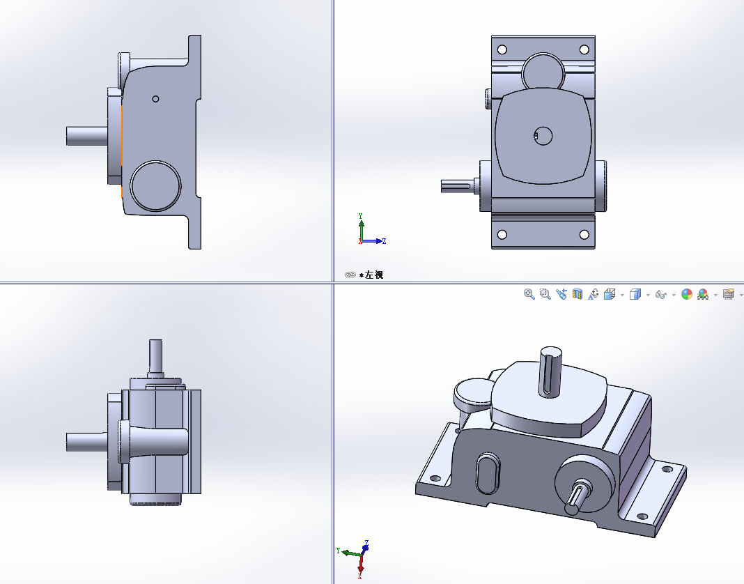The width and height of the screenshot is (744, 584).
Task: Expand the Display Style dropdown arrow
Action: [x=648, y=295]
